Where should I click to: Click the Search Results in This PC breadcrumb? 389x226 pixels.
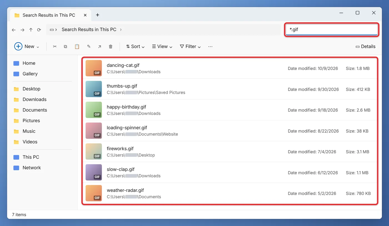[x=89, y=29]
